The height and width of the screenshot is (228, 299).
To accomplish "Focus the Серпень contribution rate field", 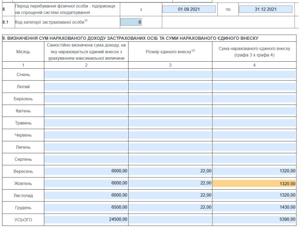I will point(170,159).
